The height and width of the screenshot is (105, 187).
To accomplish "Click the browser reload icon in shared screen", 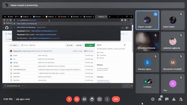I will point(11,20).
